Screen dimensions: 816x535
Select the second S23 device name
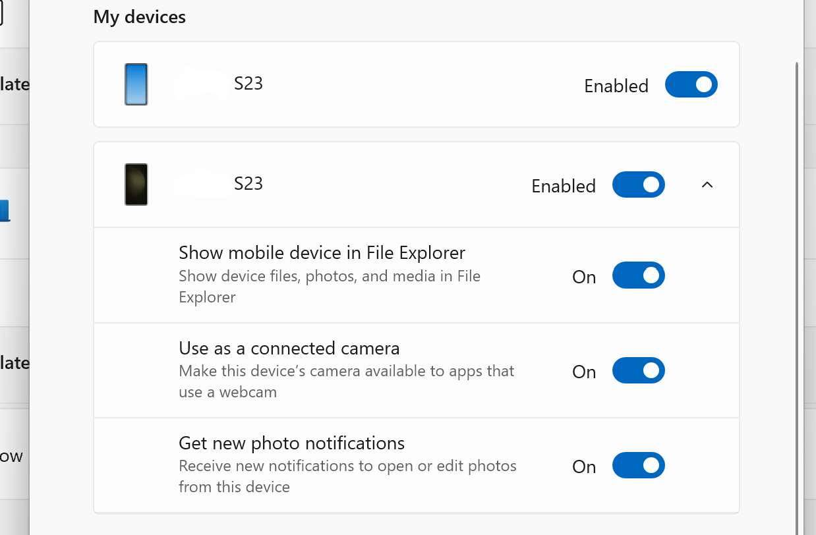point(248,184)
